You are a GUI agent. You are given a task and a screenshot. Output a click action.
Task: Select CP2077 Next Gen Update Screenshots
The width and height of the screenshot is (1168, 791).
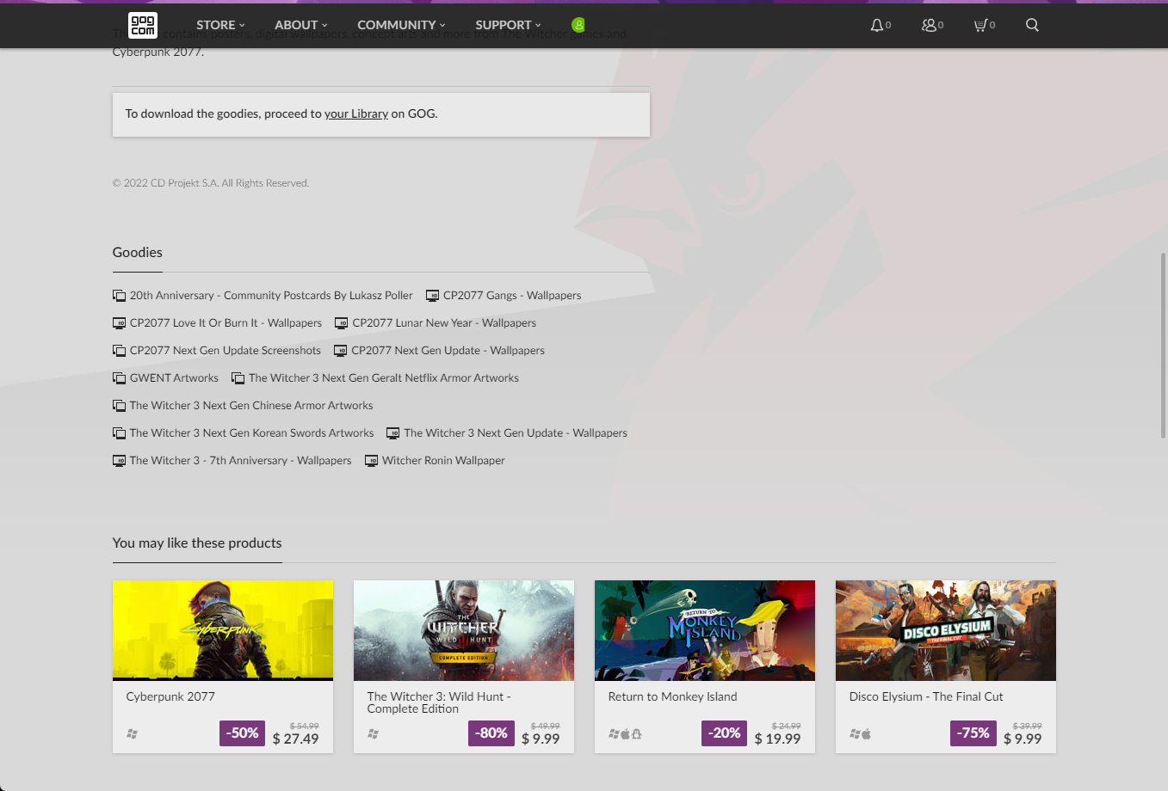[226, 351]
